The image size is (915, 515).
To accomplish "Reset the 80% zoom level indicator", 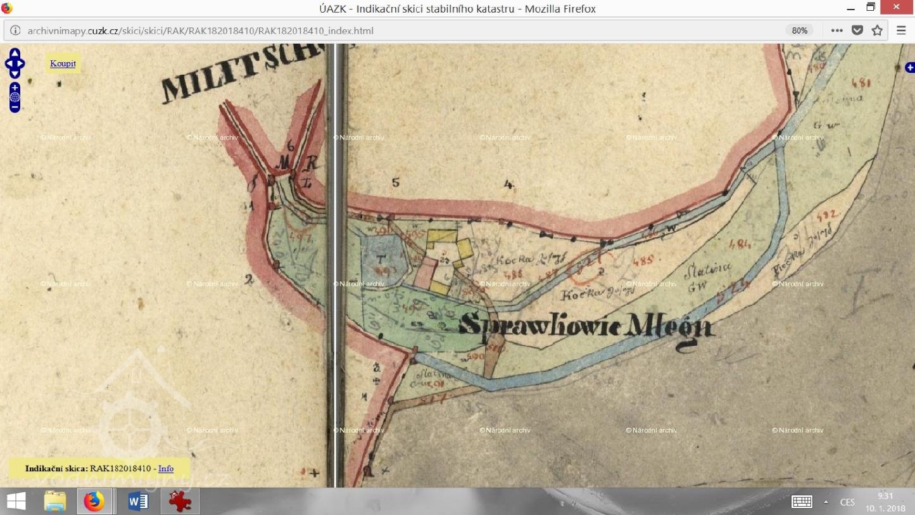I will point(800,30).
